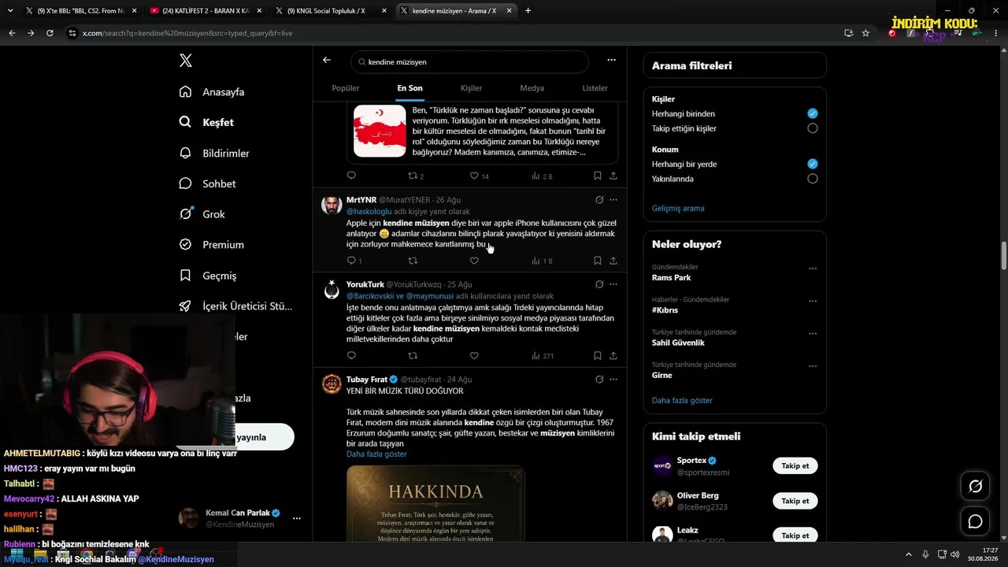Follow Oliver Berg with 'Takip et'
Image resolution: width=1008 pixels, height=567 pixels.
(795, 501)
